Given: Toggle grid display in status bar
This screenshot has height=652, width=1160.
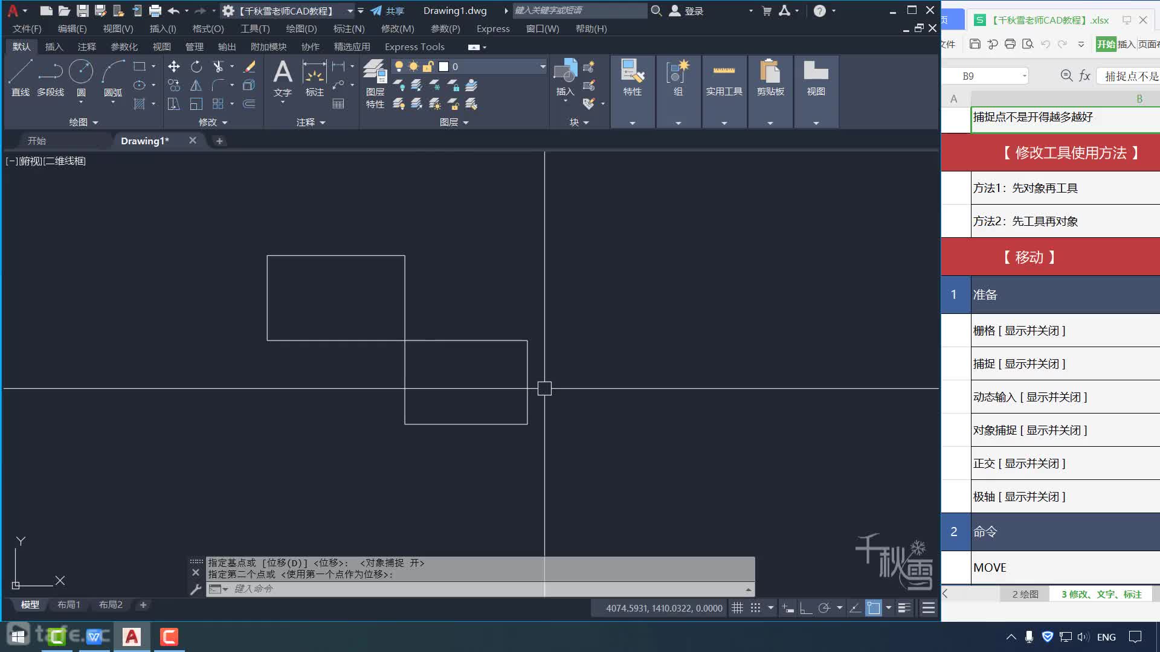Looking at the screenshot, I should coord(737,608).
